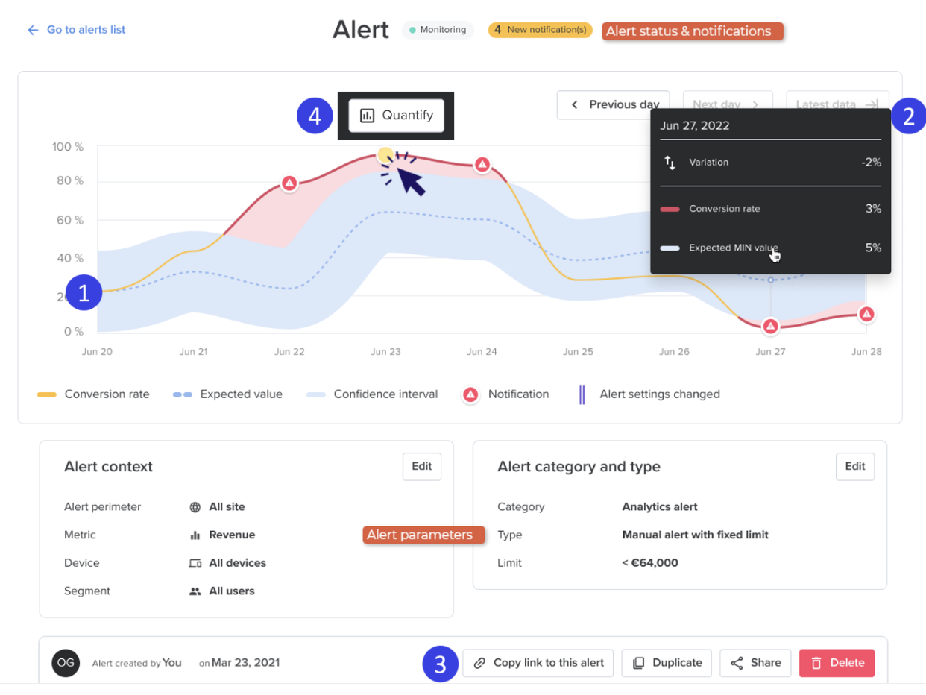The image size is (926, 695).
Task: Go to Previous day of data
Action: pos(613,104)
